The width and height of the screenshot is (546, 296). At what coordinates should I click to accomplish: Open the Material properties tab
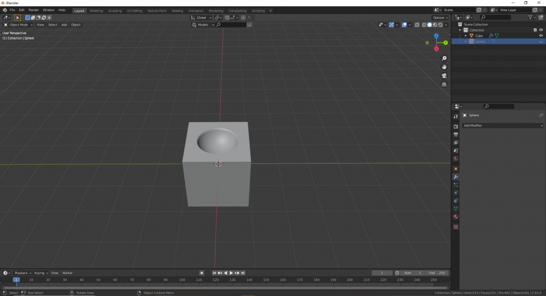456,217
